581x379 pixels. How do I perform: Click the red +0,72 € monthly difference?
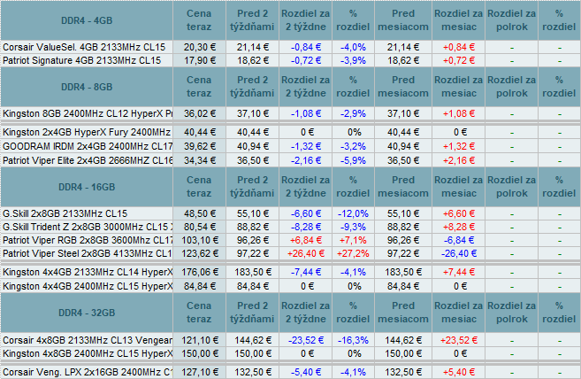459,60
